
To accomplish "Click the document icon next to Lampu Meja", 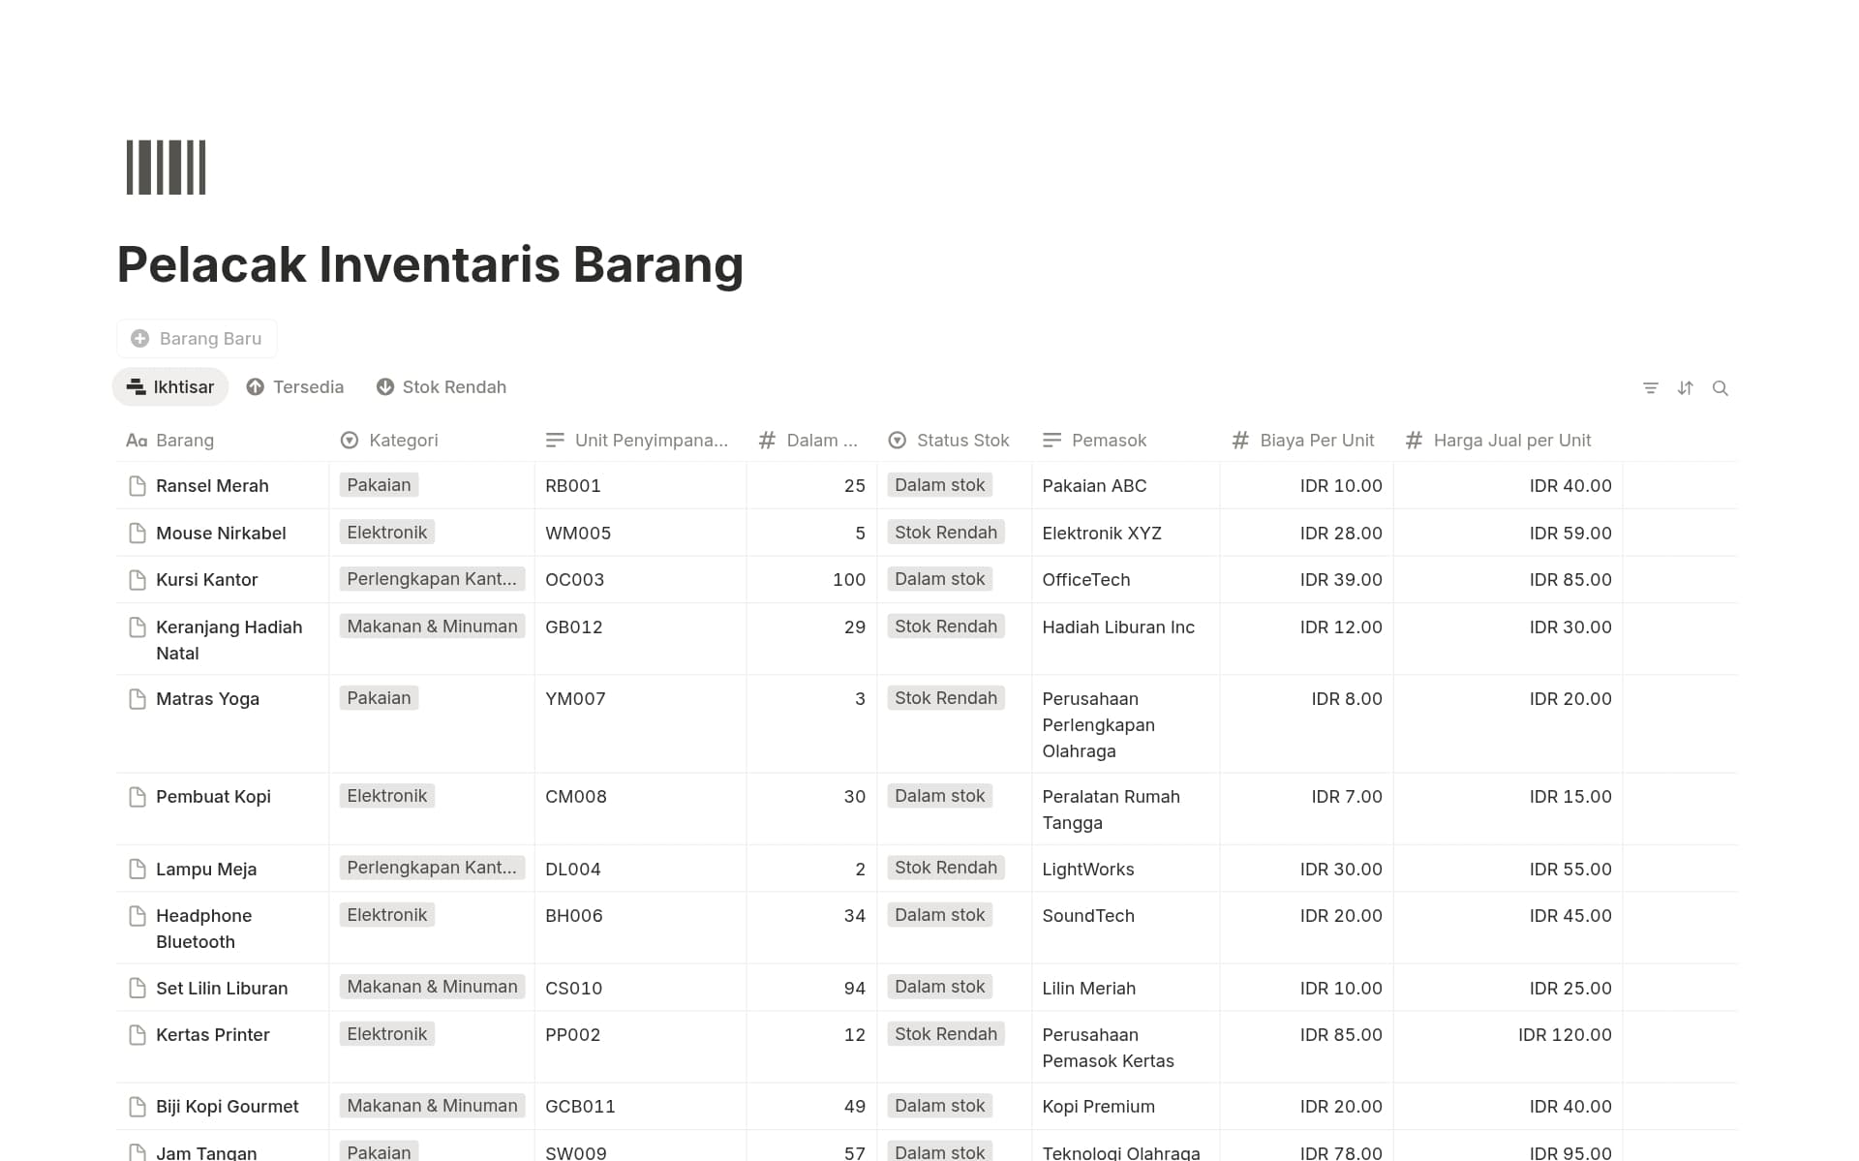I will [137, 870].
